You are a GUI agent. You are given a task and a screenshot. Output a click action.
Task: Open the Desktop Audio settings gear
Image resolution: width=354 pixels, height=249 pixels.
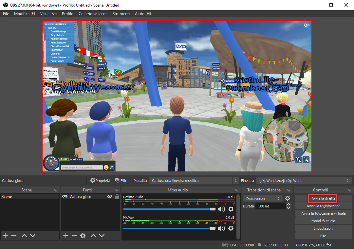pos(231,209)
